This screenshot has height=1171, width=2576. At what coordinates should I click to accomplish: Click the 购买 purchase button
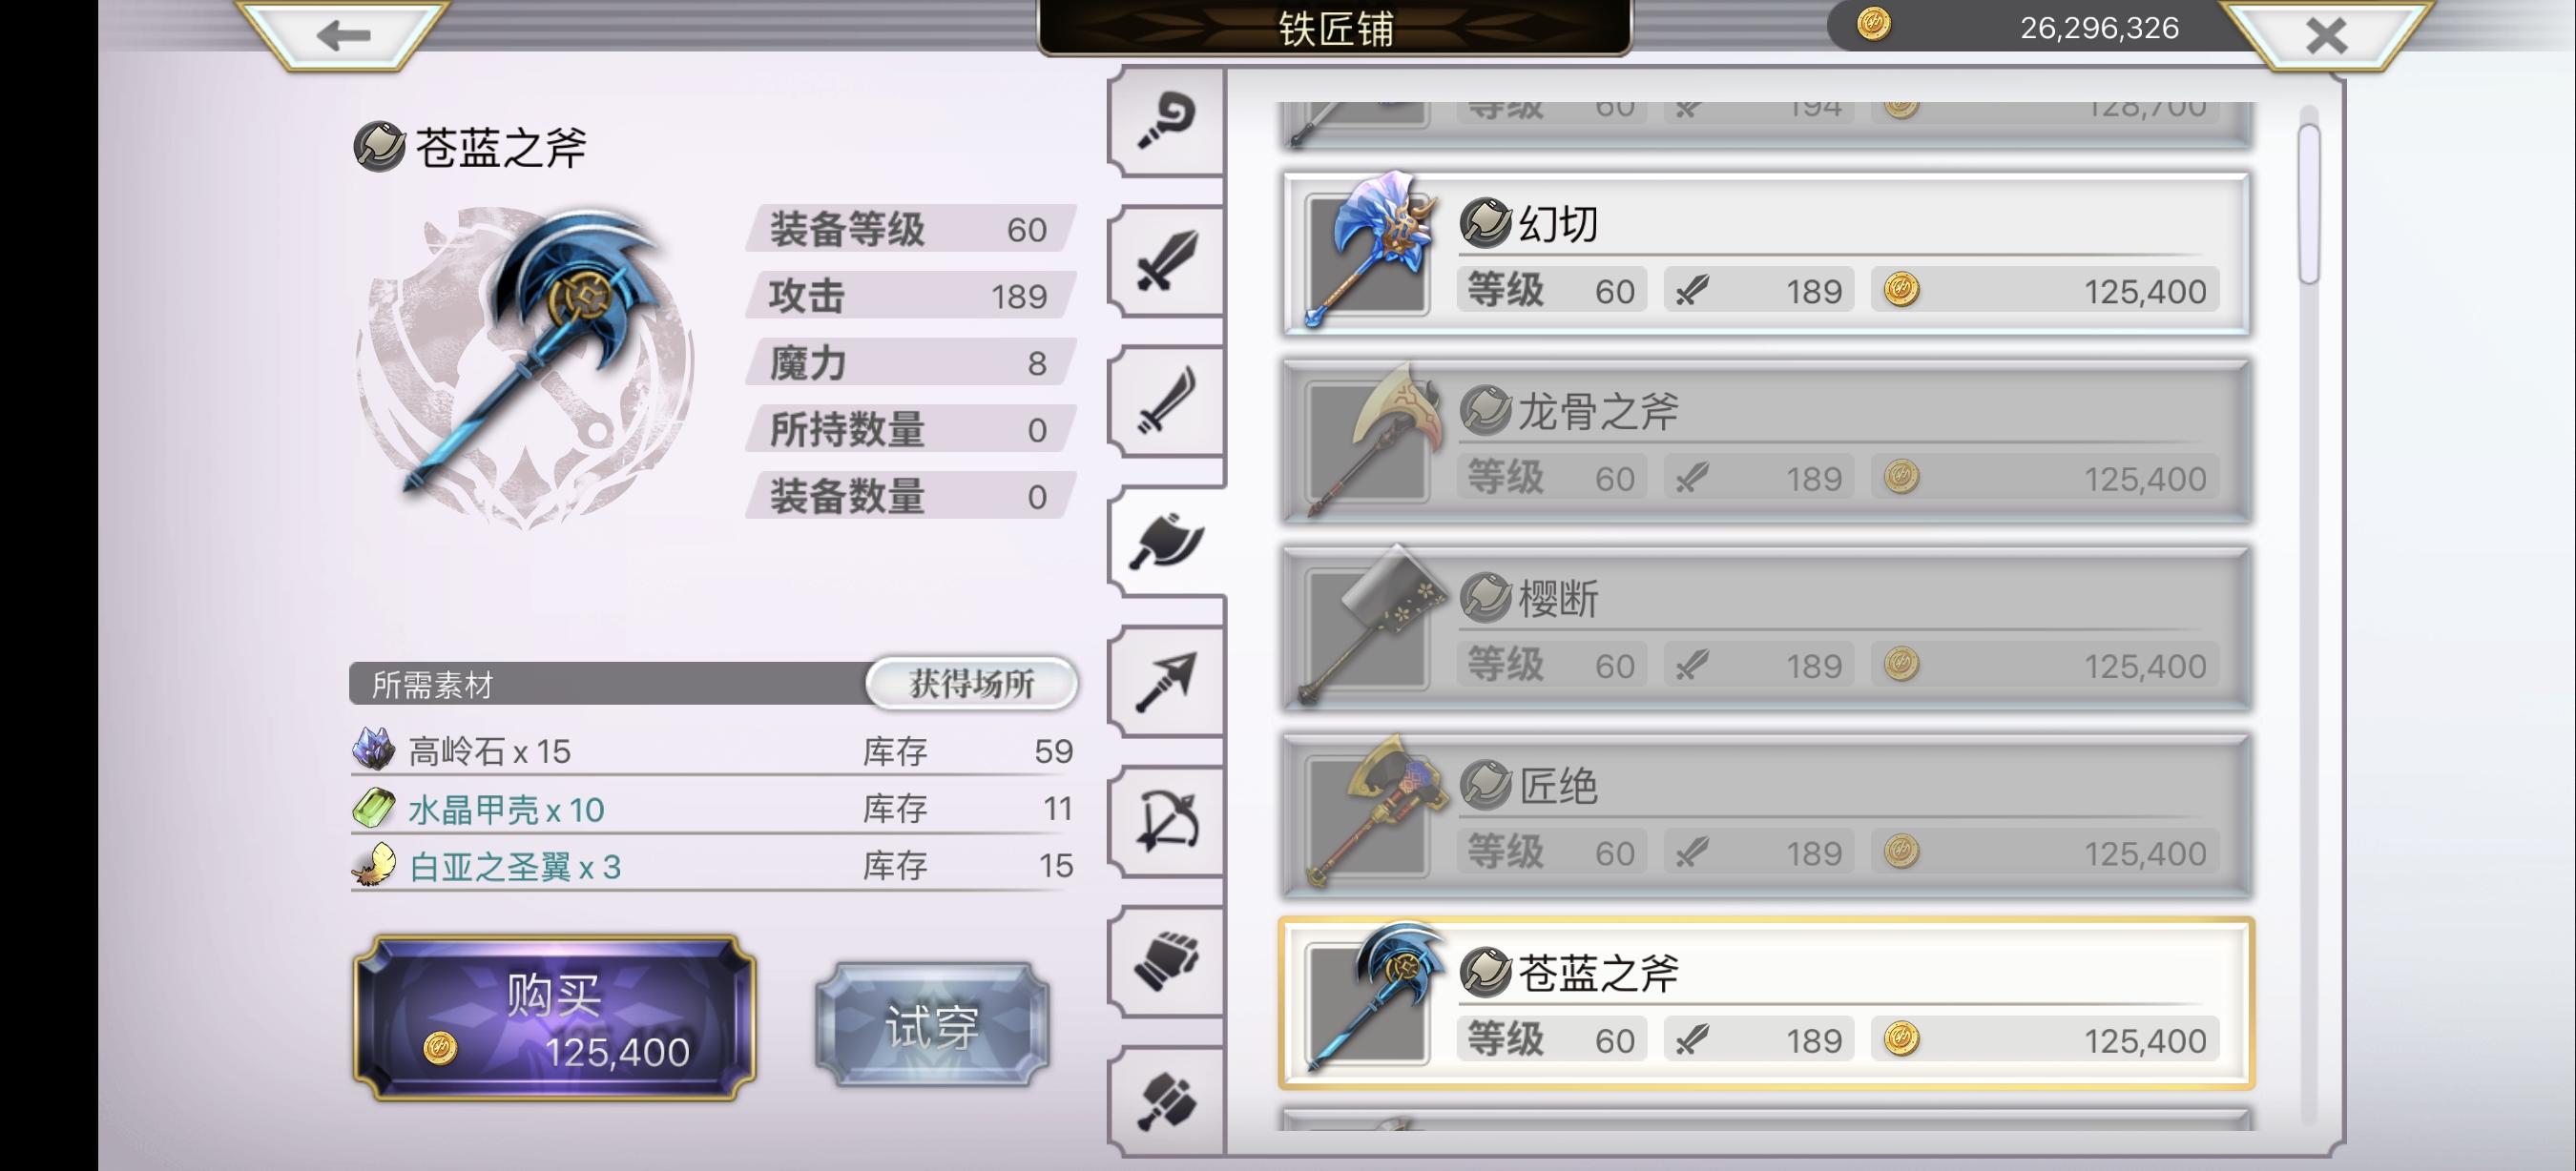555,1018
